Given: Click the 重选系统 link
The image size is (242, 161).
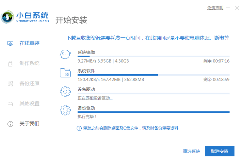Looking at the screenshot, I should point(191,151).
